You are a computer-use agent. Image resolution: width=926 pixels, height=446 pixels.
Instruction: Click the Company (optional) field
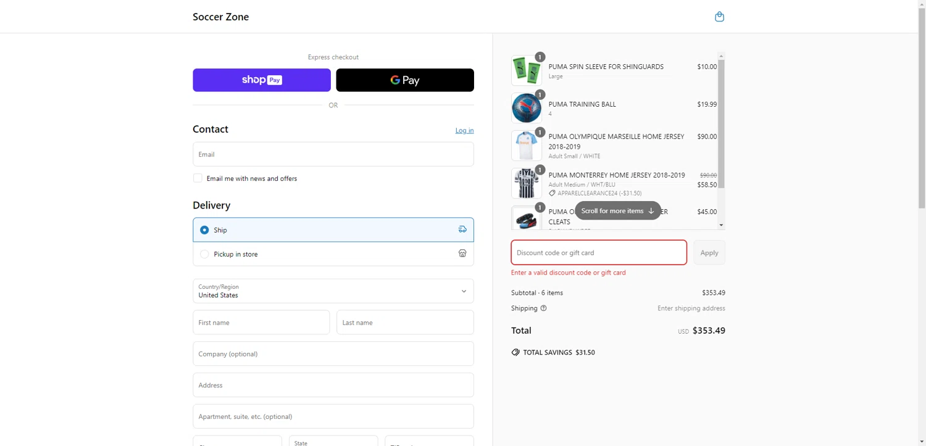pos(333,354)
